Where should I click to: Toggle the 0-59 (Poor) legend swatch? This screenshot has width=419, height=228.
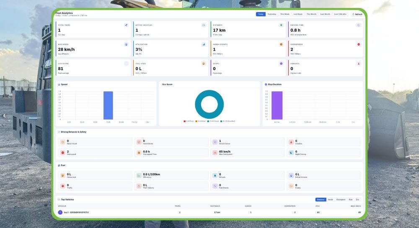[x=184, y=121]
